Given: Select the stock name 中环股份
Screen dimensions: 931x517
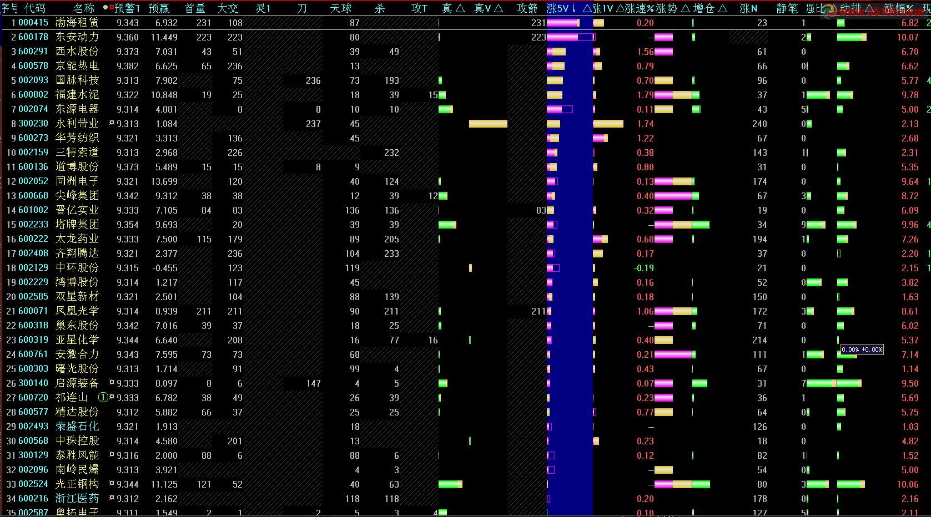Looking at the screenshot, I should click(77, 268).
